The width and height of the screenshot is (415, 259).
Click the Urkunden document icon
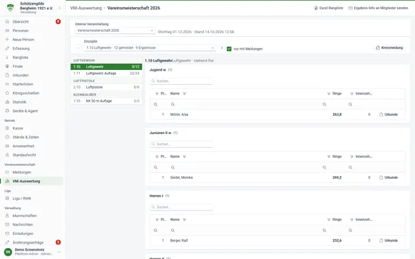tap(7, 75)
